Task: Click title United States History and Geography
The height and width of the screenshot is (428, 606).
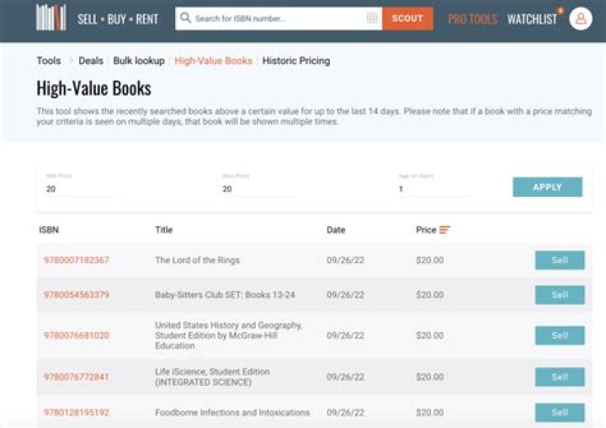Action: 228,336
